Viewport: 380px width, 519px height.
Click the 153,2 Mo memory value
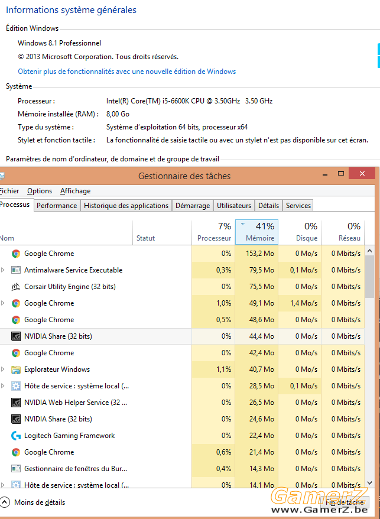(x=260, y=254)
